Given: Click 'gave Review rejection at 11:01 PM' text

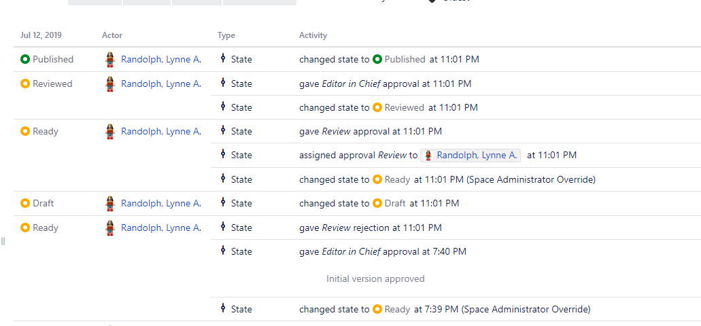Looking at the screenshot, I should (370, 228).
